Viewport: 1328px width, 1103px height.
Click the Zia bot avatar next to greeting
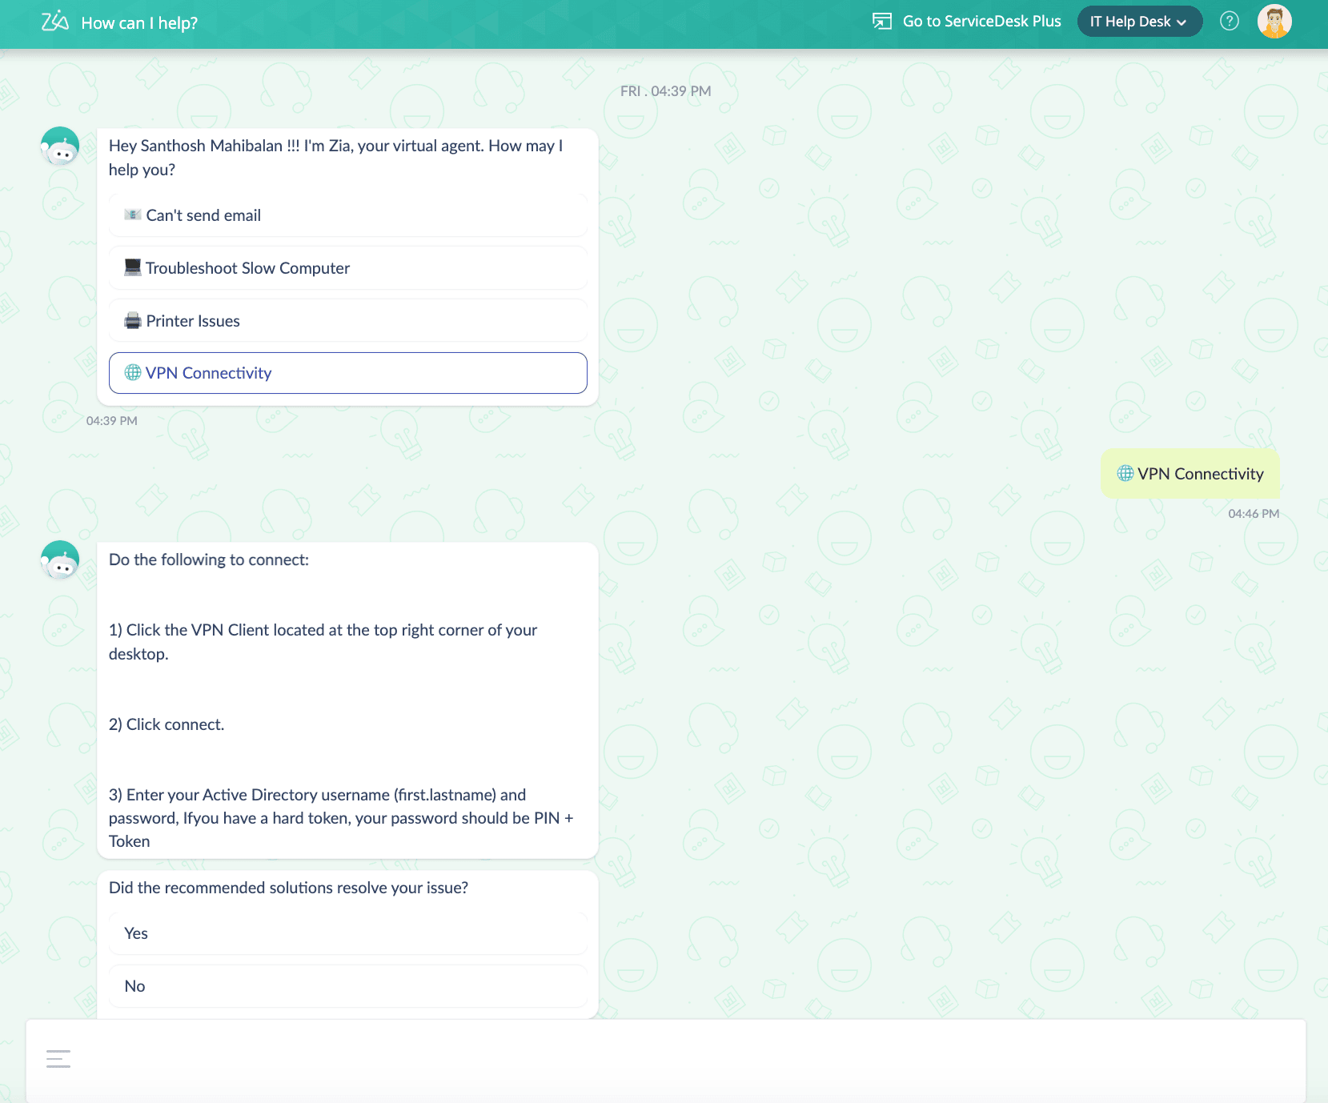(x=59, y=146)
